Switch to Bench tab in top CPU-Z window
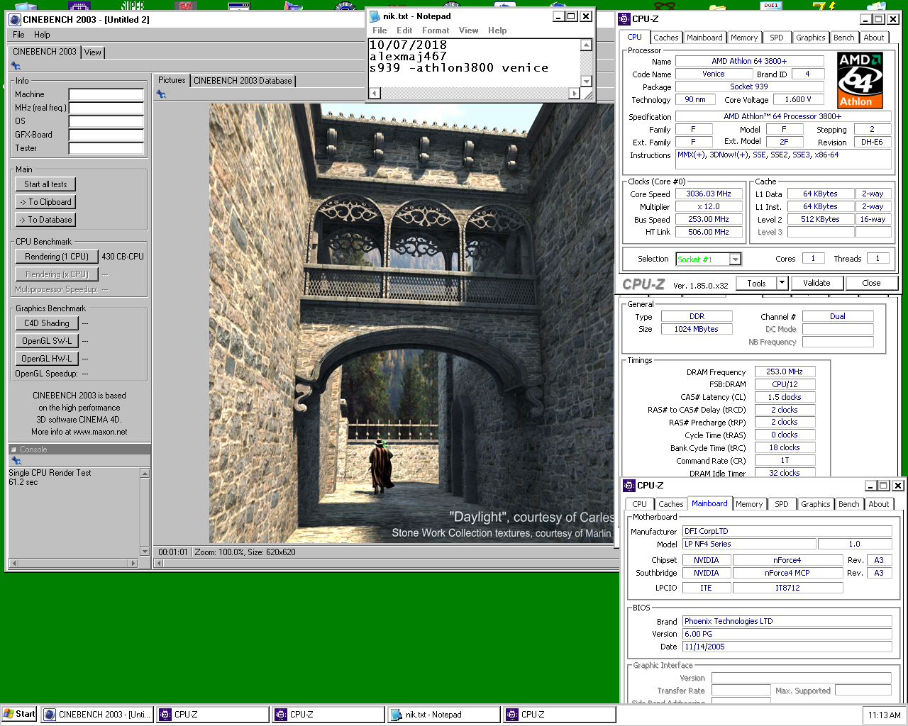The width and height of the screenshot is (908, 726). [x=844, y=38]
